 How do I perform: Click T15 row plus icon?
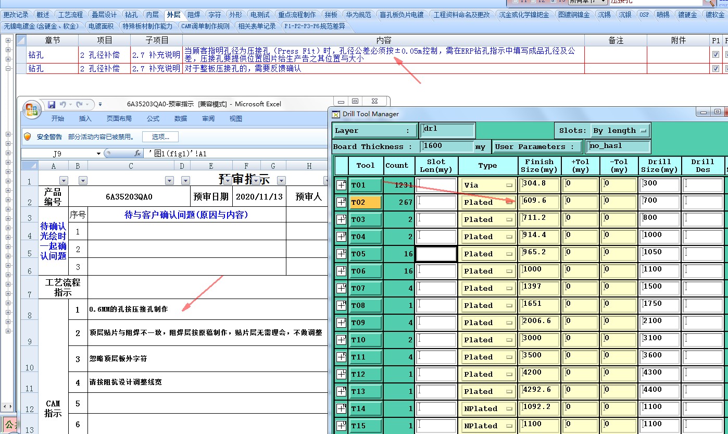point(341,426)
